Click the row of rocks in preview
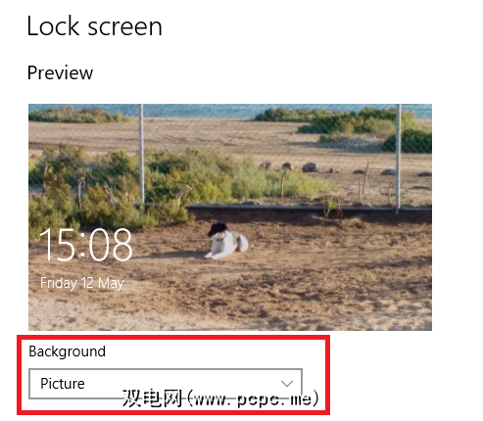Screen dimensions: 483x421 (343, 168)
